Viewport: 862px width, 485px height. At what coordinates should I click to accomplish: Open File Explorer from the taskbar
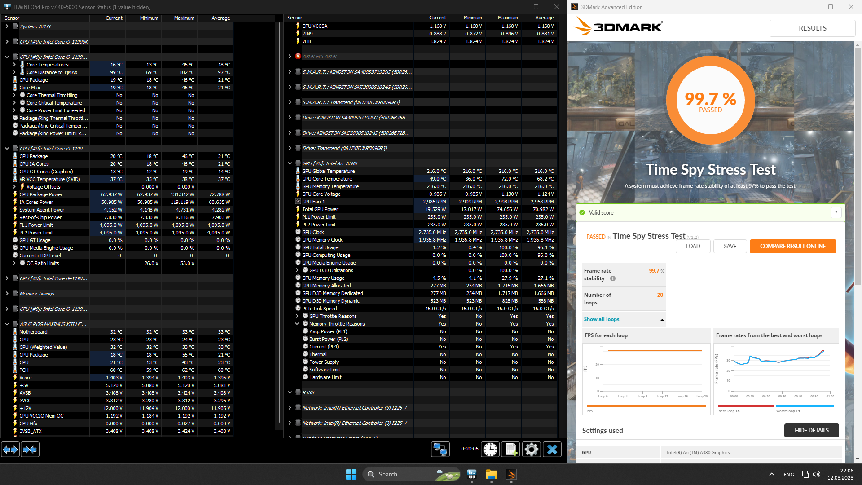point(491,474)
